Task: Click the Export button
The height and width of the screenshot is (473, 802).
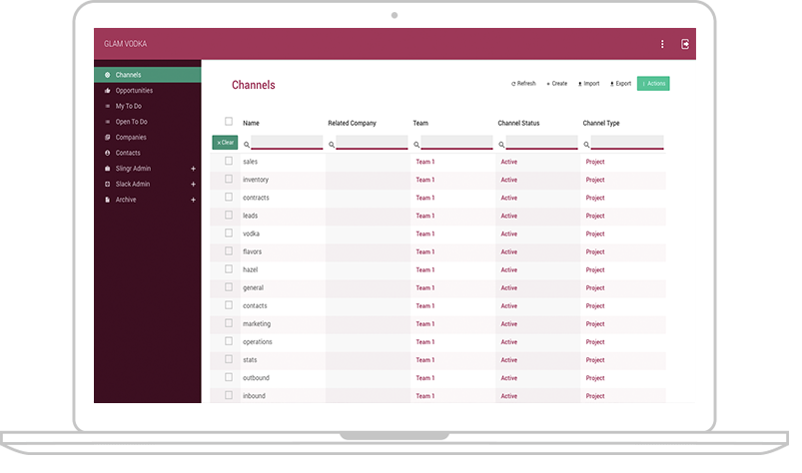Action: coord(620,83)
